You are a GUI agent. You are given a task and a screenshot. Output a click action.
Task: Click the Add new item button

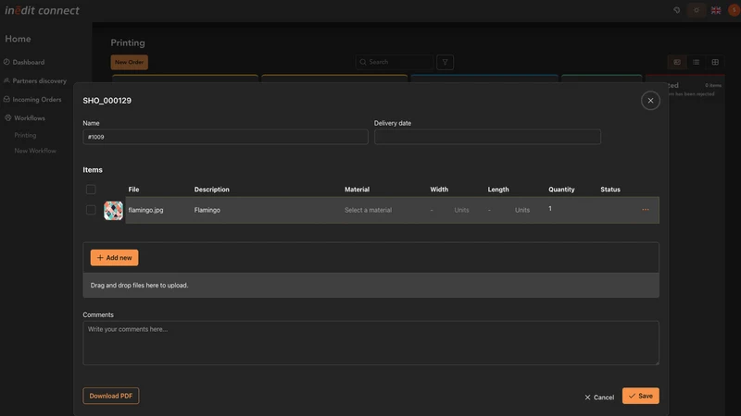pos(114,258)
